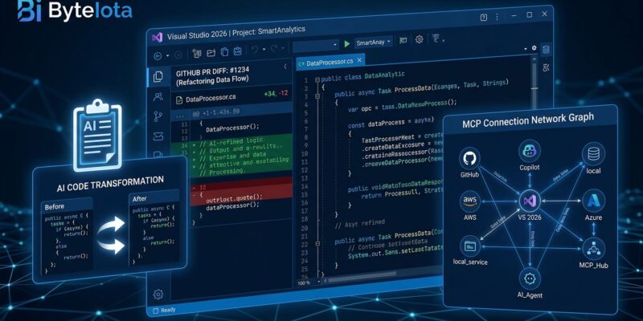Select the central VS 2026 node
The height and width of the screenshot is (321, 643).
point(530,201)
